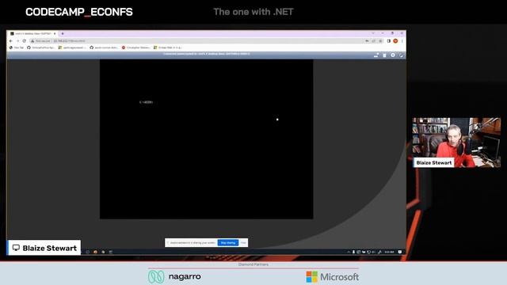This screenshot has width=507, height=285.
Task: Click the Not secure warning icon
Action: (x=32, y=41)
